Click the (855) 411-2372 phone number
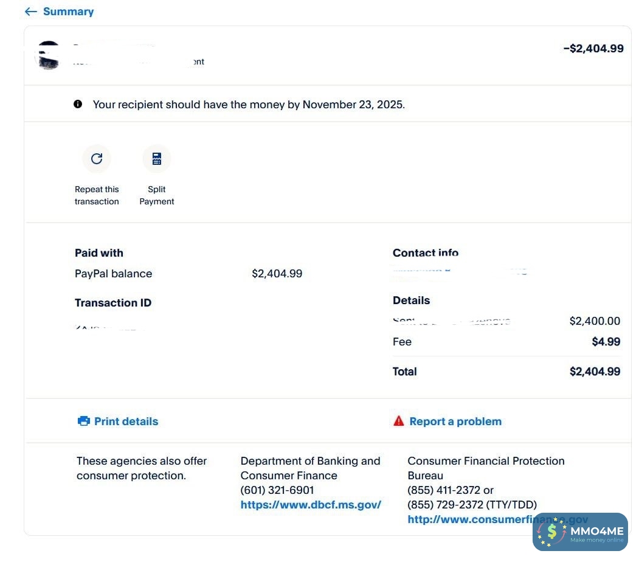This screenshot has height=562, width=639. (444, 490)
